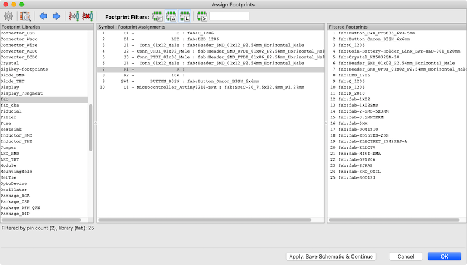Image resolution: width=467 pixels, height=265 pixels.
Task: Select LED_SMD library
Action: click(x=44, y=154)
